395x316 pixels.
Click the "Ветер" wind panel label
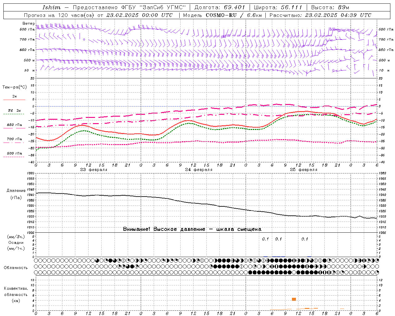point(28,23)
